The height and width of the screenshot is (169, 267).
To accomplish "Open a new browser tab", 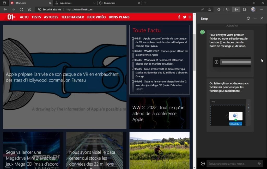I will (145, 3).
